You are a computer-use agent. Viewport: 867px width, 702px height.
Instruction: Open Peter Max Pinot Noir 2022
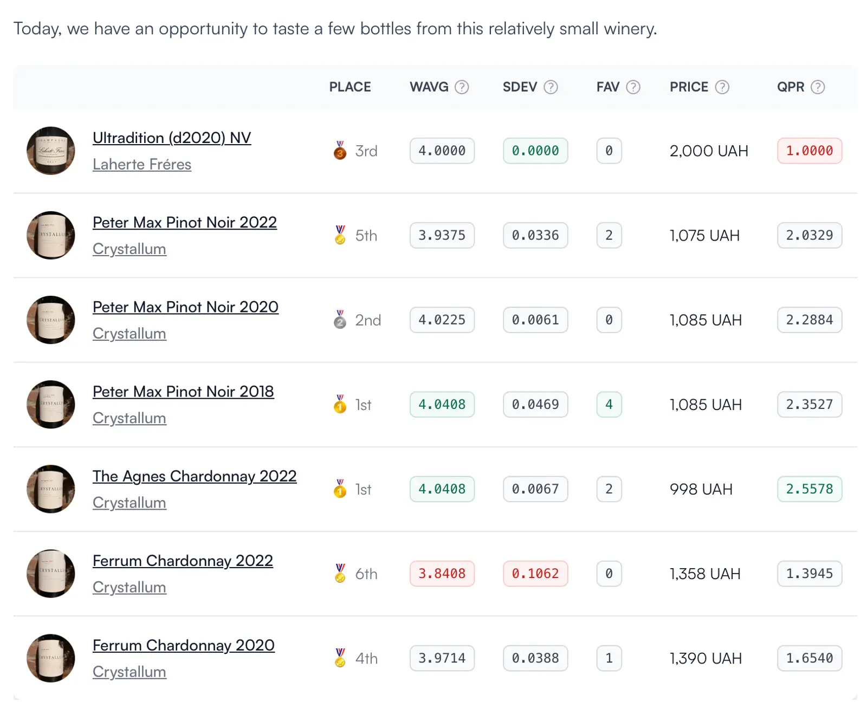click(x=184, y=223)
